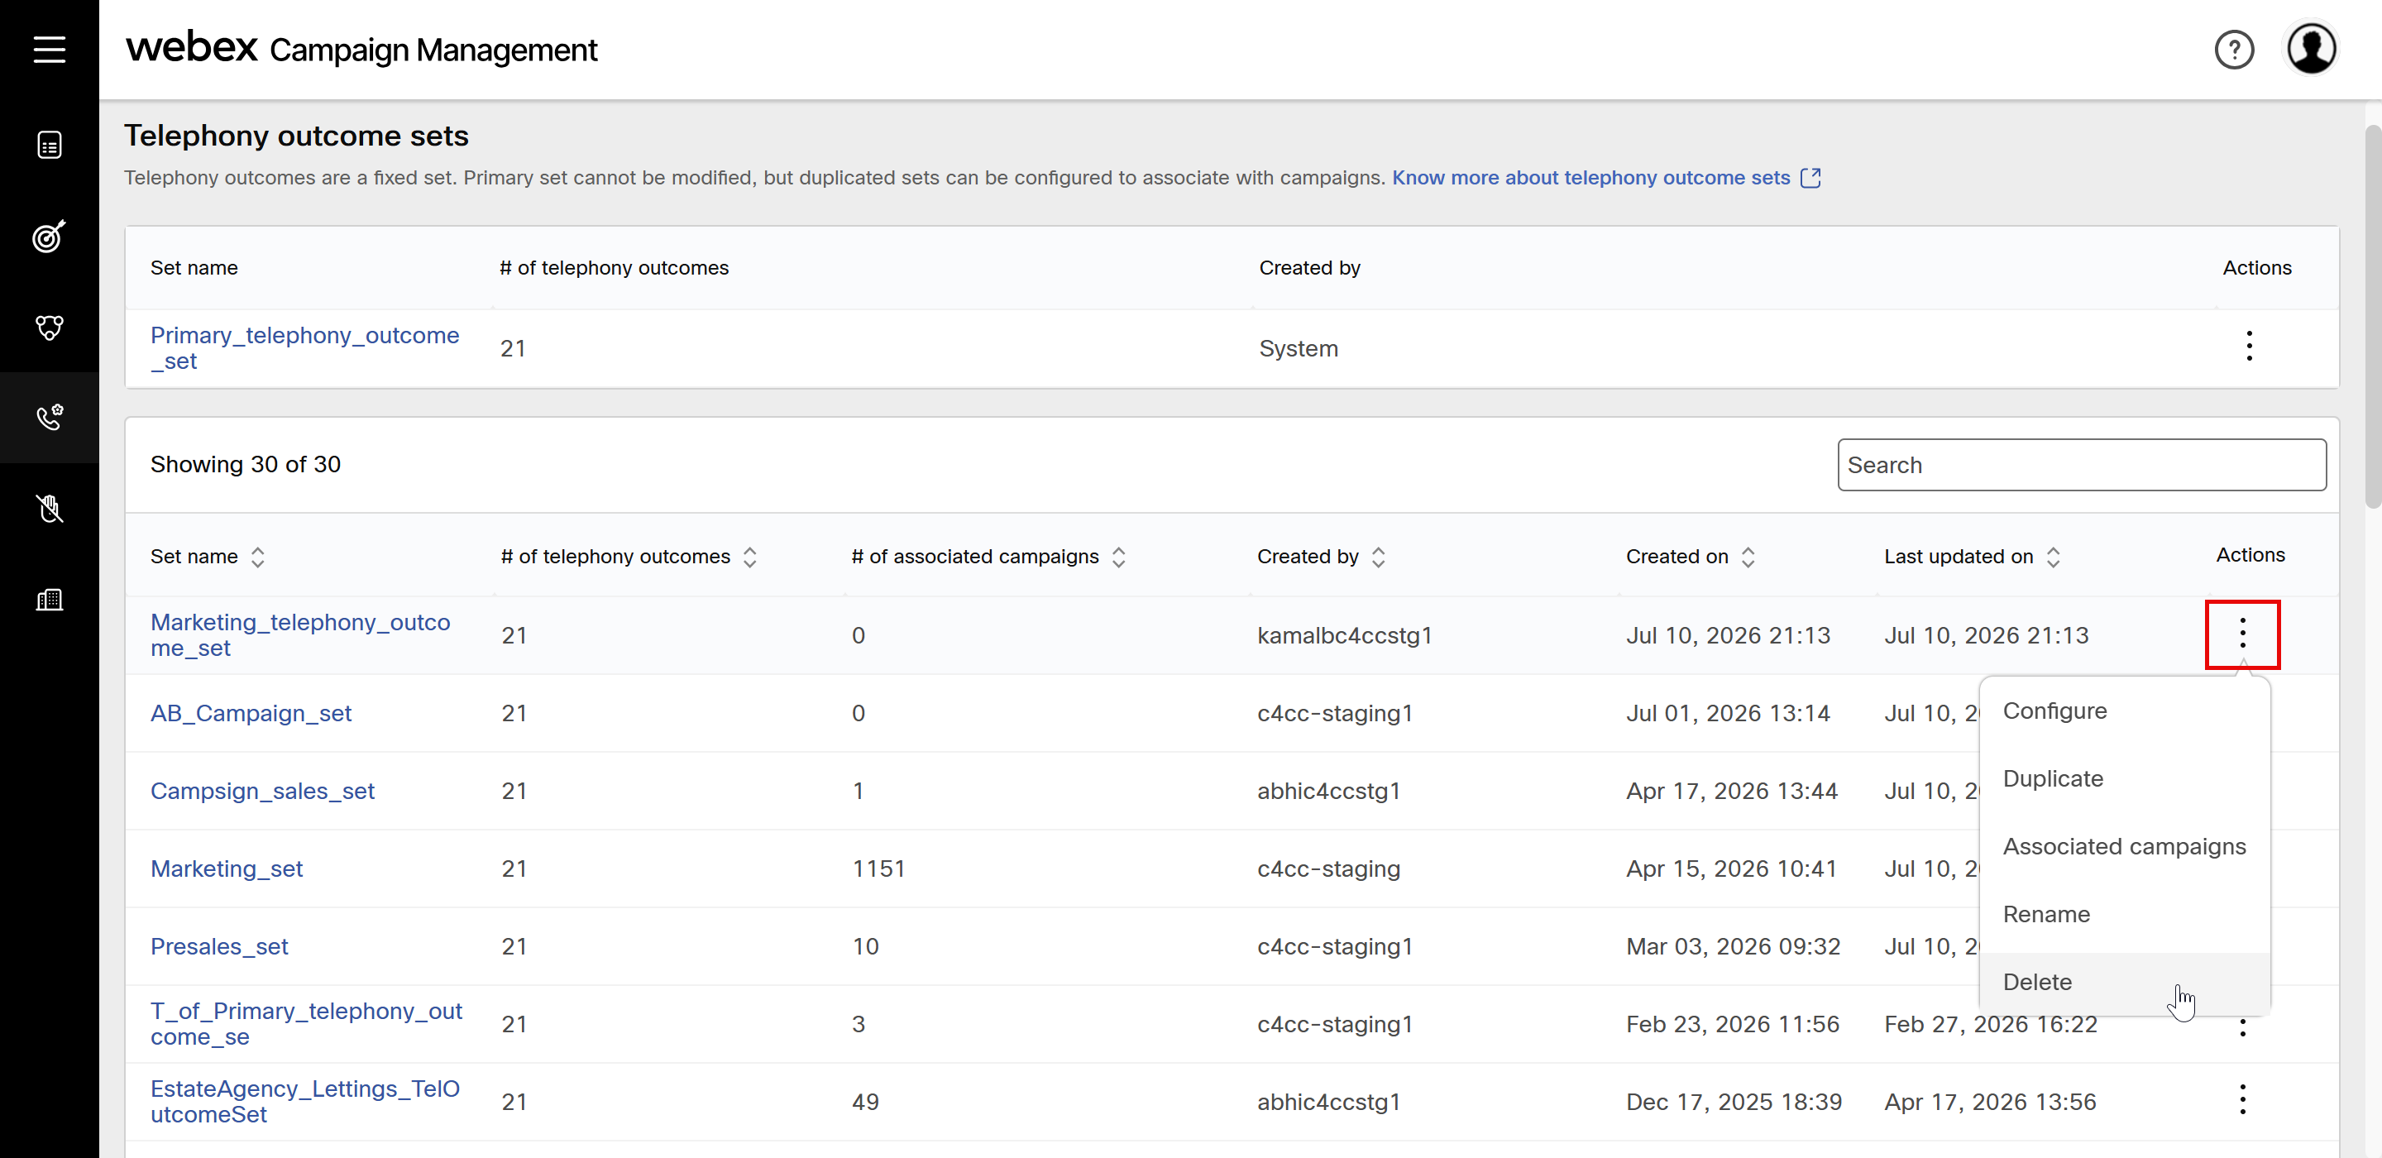Click the help question mark icon

click(2234, 49)
